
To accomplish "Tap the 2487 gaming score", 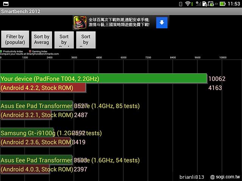I will (x=81, y=115).
